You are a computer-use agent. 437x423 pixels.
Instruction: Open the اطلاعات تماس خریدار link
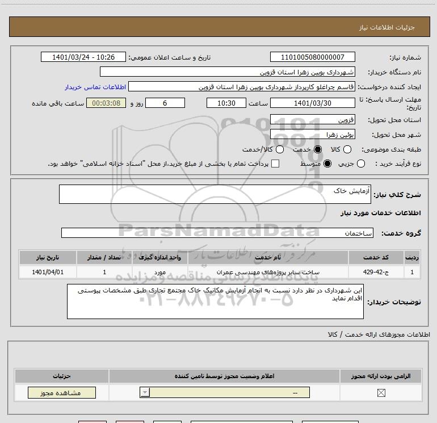pyautogui.click(x=95, y=87)
